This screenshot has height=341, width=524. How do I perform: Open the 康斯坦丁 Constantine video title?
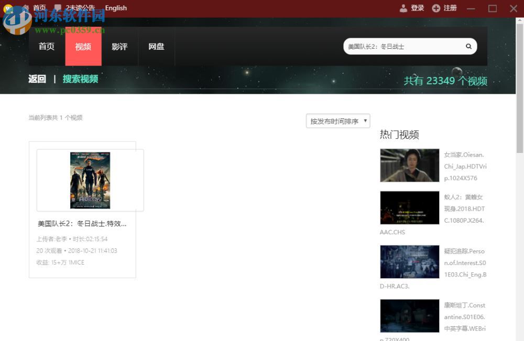click(x=464, y=317)
